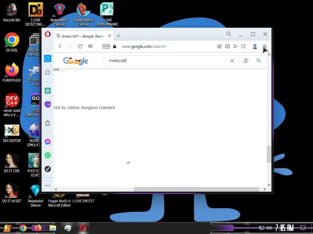Search tabs with magnifier in title bar

click(229, 34)
